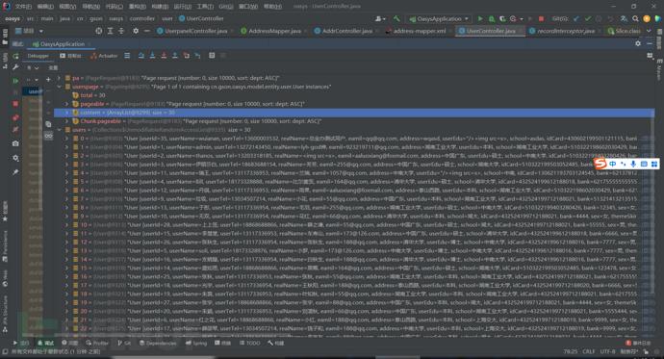Stop debugging with the red square in side toolbar
The height and width of the screenshot is (359, 664).
15,104
